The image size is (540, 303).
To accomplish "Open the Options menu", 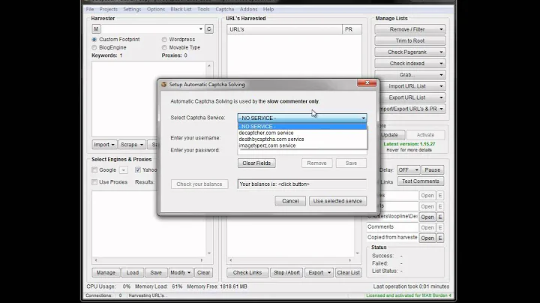I will pos(156,9).
